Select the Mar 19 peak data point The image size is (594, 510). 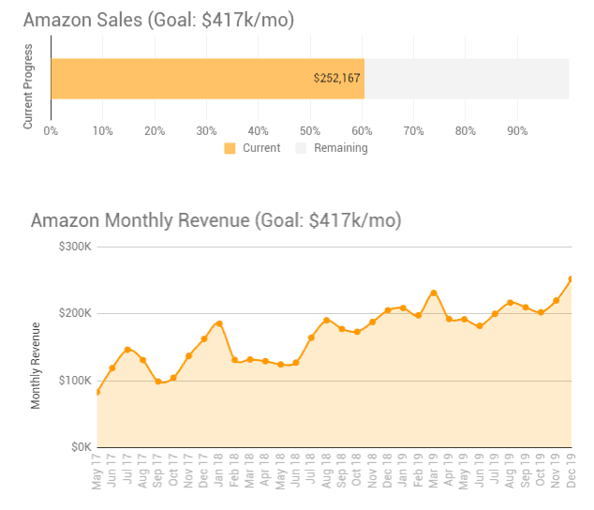pos(433,292)
